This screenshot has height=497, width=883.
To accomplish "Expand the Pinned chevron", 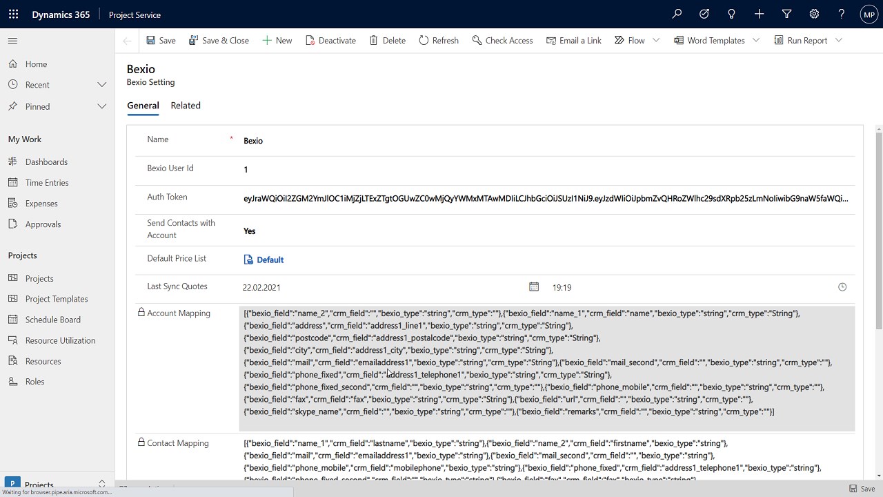I will [102, 106].
